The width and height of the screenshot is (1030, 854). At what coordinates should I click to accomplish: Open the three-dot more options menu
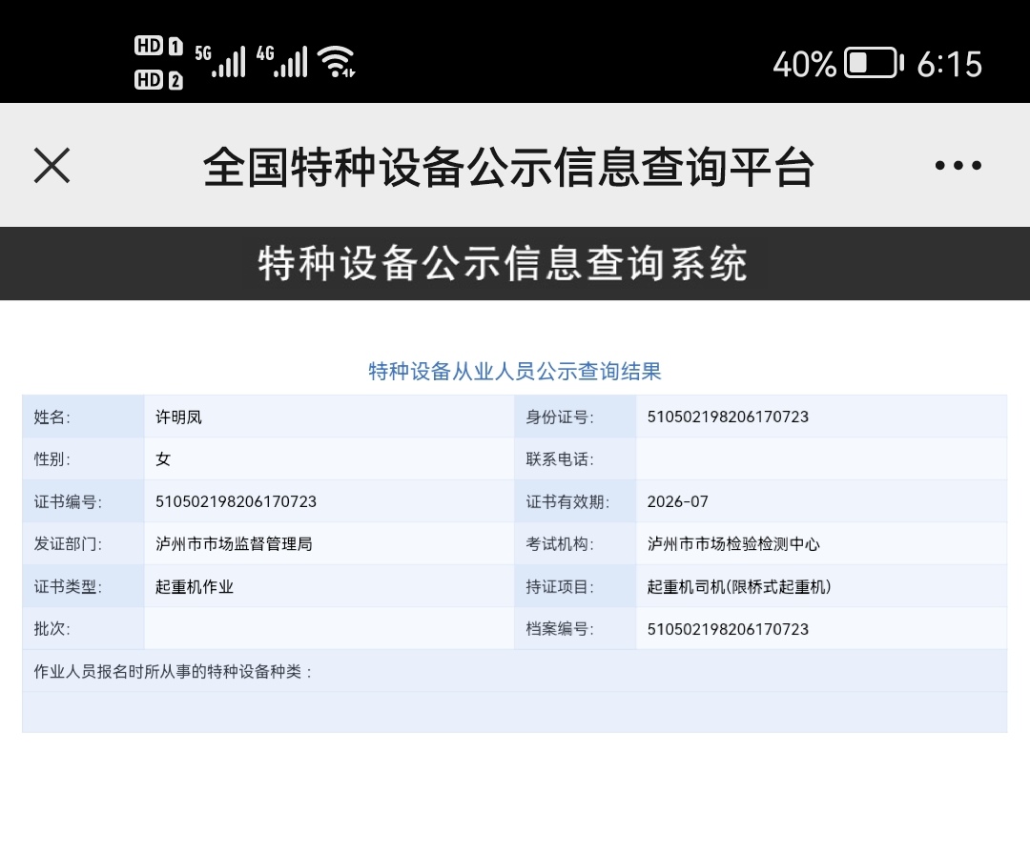coord(958,166)
